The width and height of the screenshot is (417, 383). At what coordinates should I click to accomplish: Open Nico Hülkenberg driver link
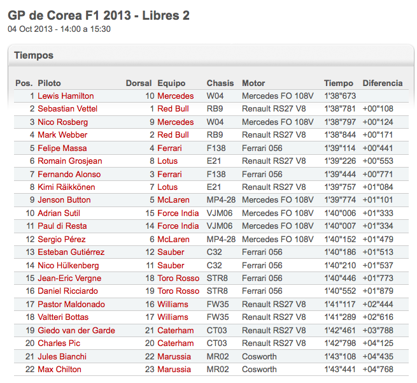point(68,265)
